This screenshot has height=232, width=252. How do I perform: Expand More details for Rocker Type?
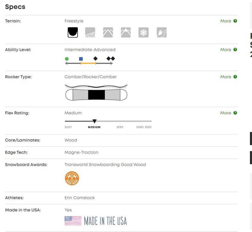pyautogui.click(x=228, y=77)
